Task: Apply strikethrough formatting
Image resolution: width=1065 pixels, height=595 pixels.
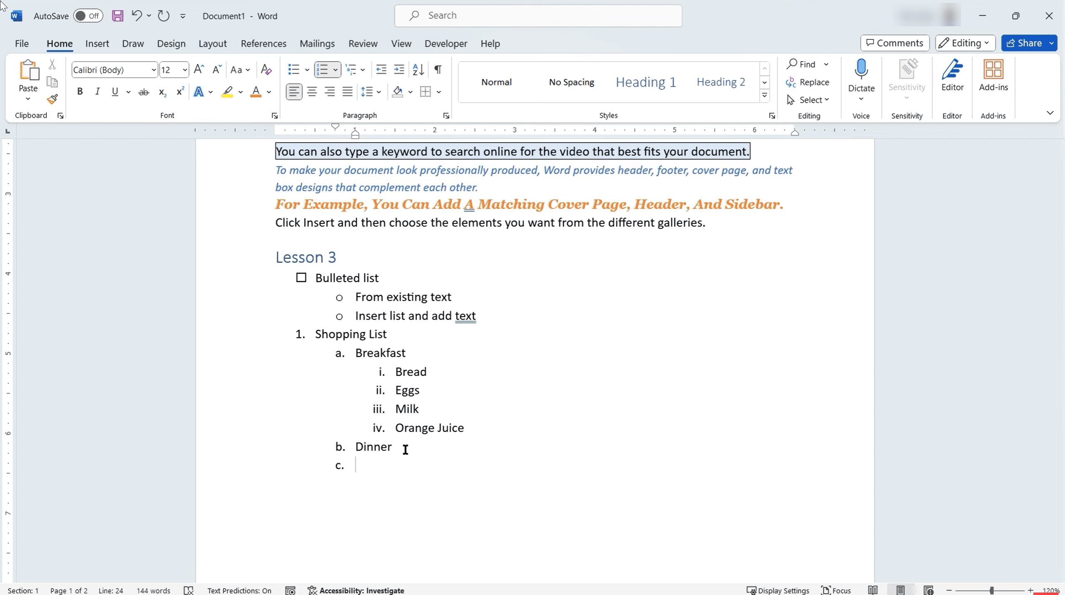Action: pos(144,92)
